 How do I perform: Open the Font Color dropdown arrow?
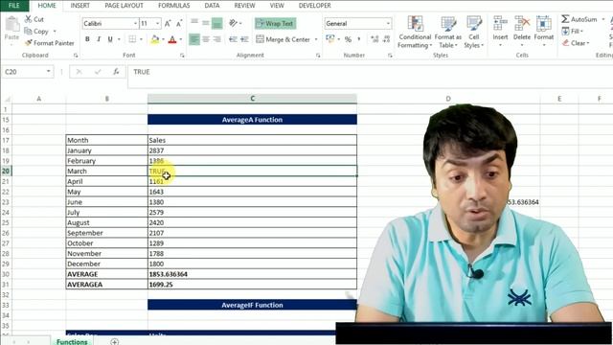coord(181,39)
